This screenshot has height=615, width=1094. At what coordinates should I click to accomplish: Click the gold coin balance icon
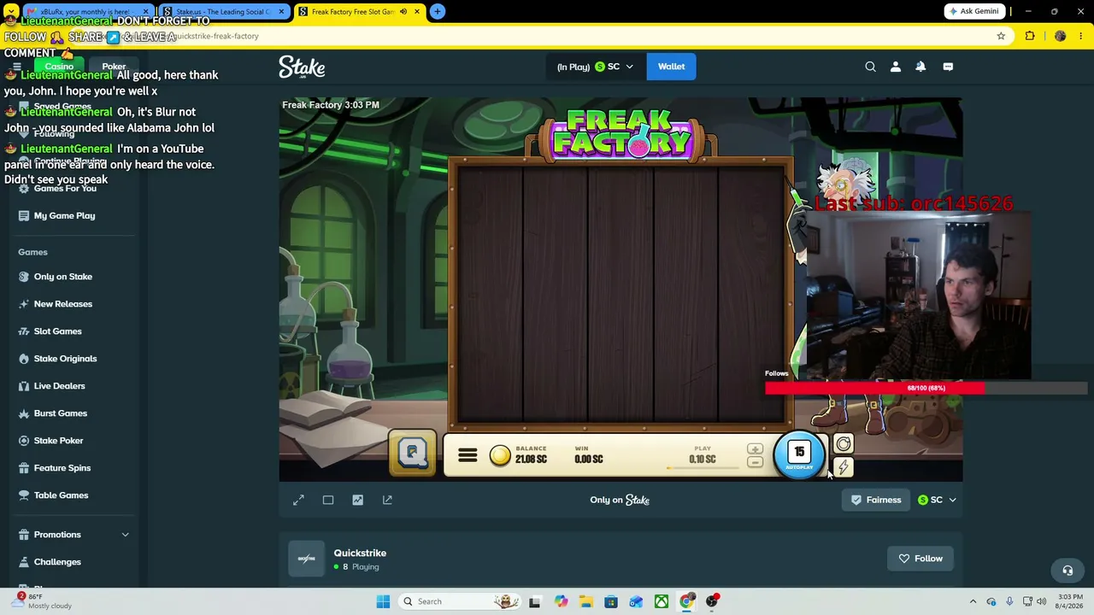point(500,455)
